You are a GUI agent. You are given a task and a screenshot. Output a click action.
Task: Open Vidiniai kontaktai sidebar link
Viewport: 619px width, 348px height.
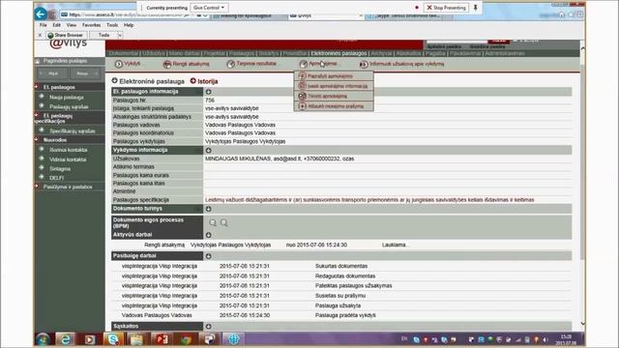tap(68, 159)
